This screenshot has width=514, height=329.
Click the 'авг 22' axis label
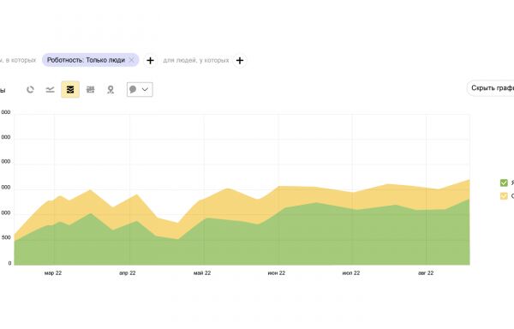point(426,273)
